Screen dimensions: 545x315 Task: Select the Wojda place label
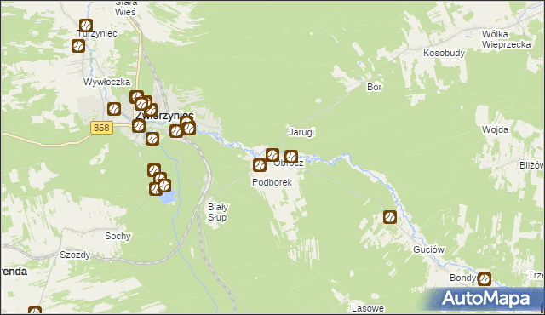click(495, 129)
